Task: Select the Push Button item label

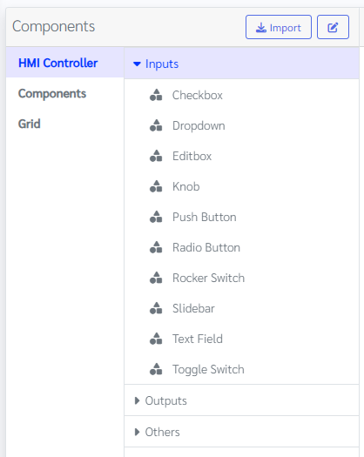Action: pos(204,217)
